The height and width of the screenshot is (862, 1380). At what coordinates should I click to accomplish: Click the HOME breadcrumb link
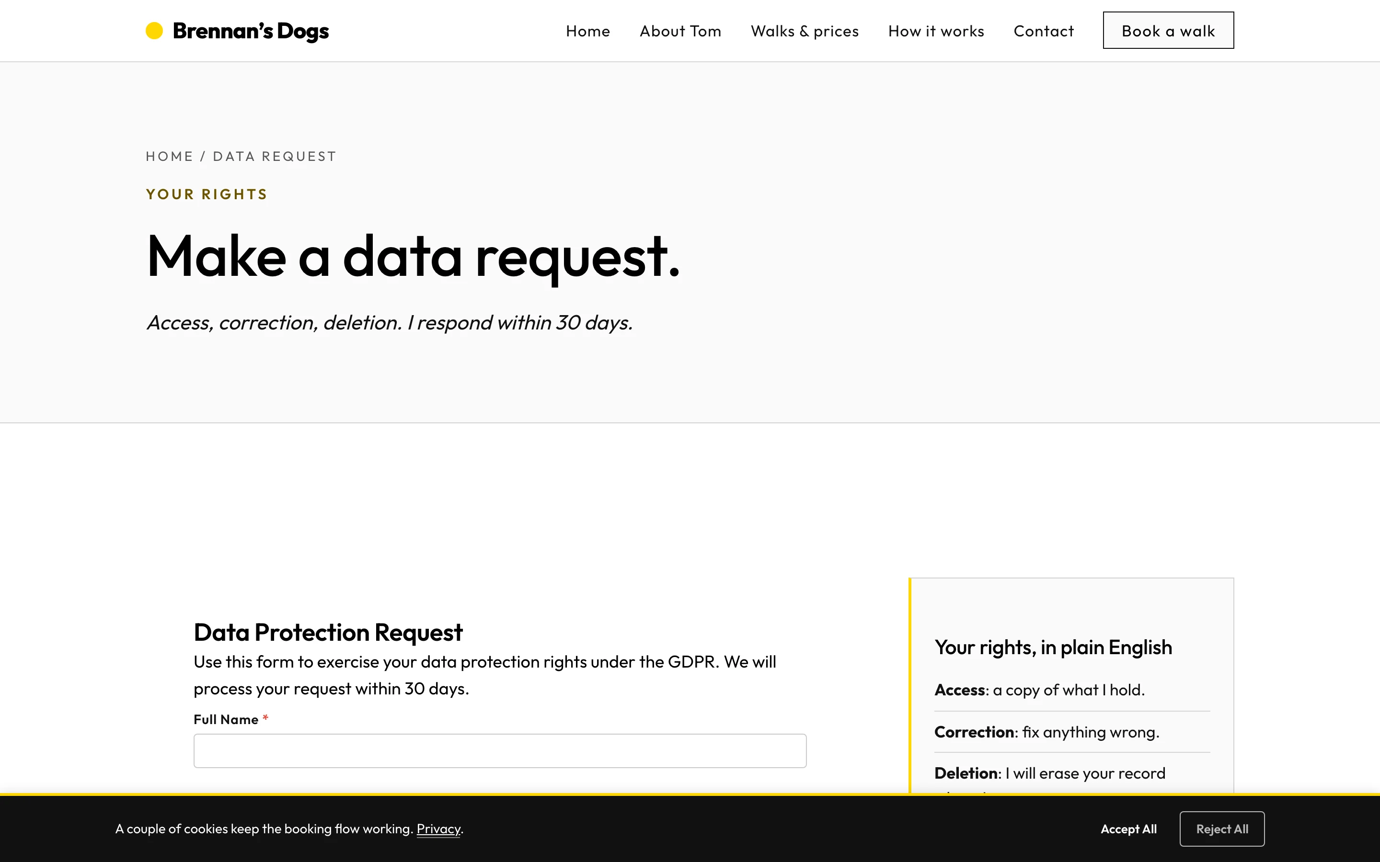[x=169, y=156]
